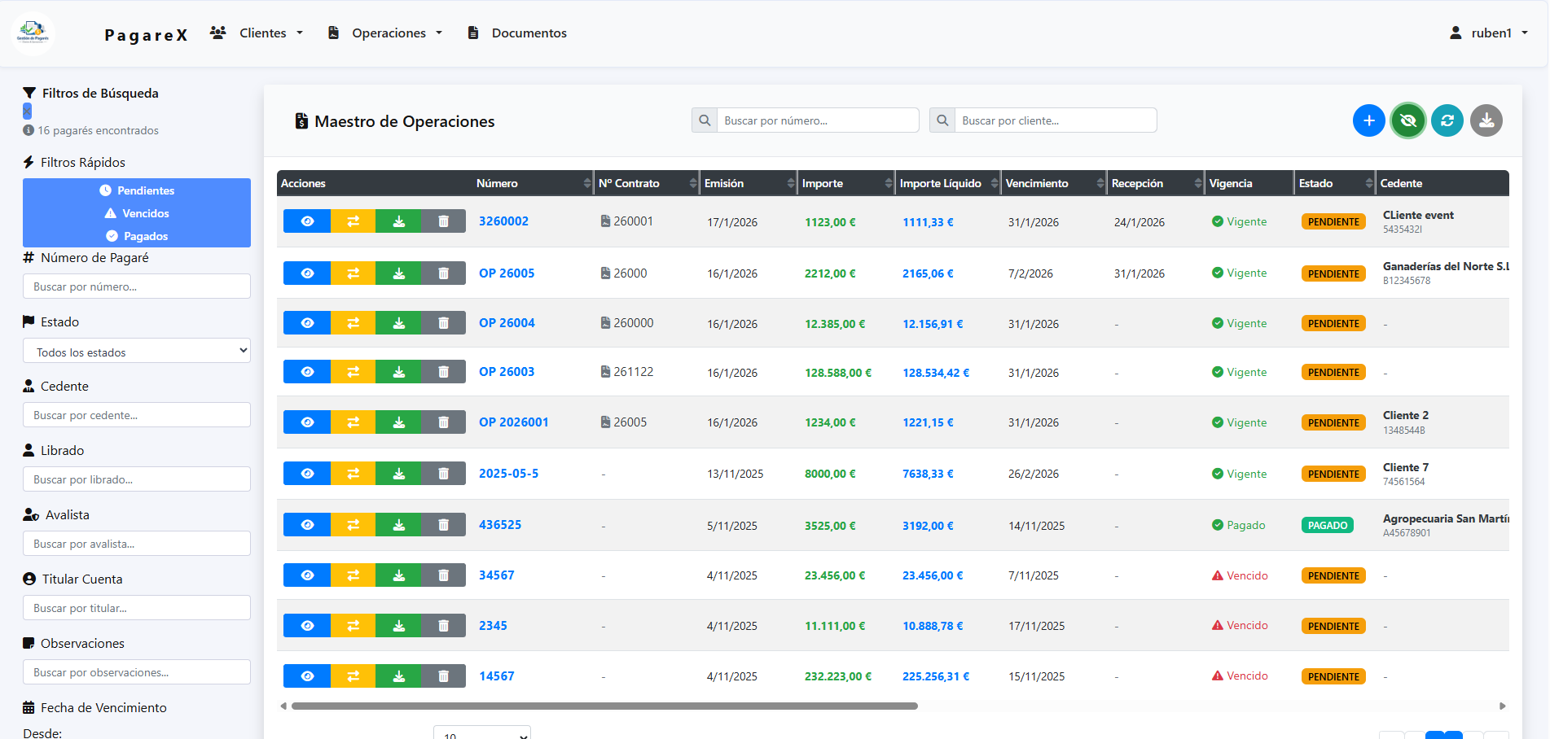Click the gray export download button
Image resolution: width=1550 pixels, height=739 pixels.
1486,121
